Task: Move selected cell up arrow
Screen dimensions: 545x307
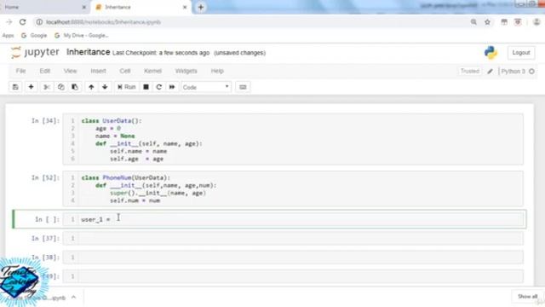Action: click(91, 87)
